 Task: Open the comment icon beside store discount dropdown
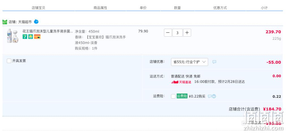coord(215,62)
